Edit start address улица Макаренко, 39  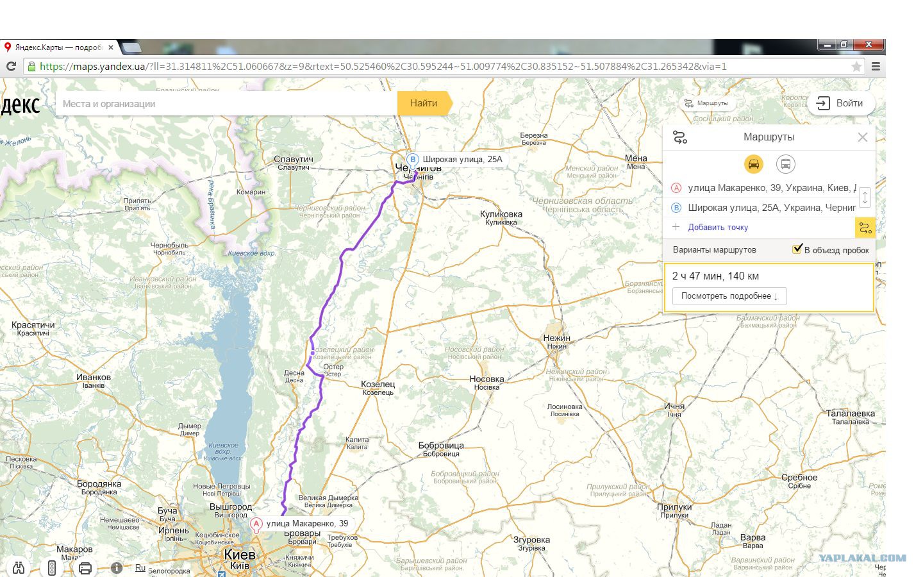click(772, 188)
